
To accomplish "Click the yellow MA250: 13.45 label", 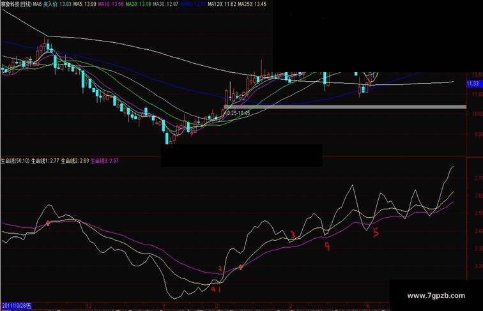I will (x=252, y=4).
